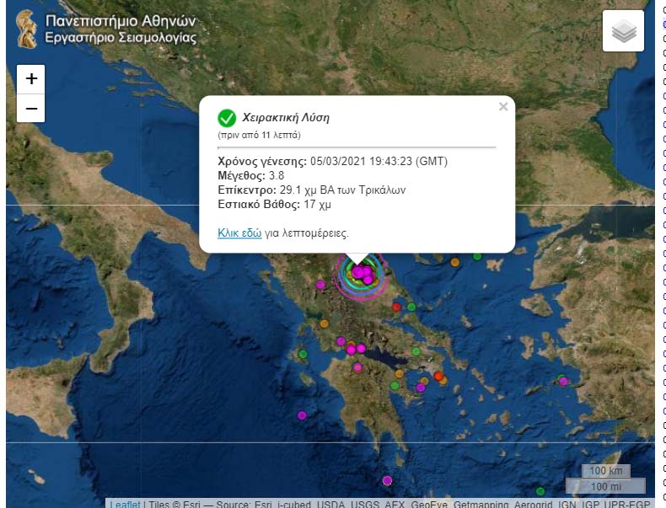Viewport: 666px width, 508px height.
Task: Select the red marker beside the green marker
Action: click(x=396, y=307)
